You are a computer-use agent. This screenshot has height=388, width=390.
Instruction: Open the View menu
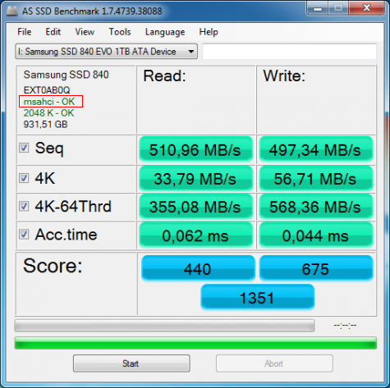point(85,32)
